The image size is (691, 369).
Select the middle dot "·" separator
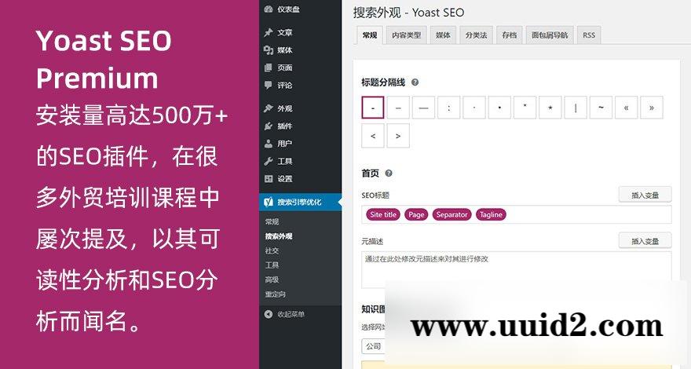pos(474,108)
